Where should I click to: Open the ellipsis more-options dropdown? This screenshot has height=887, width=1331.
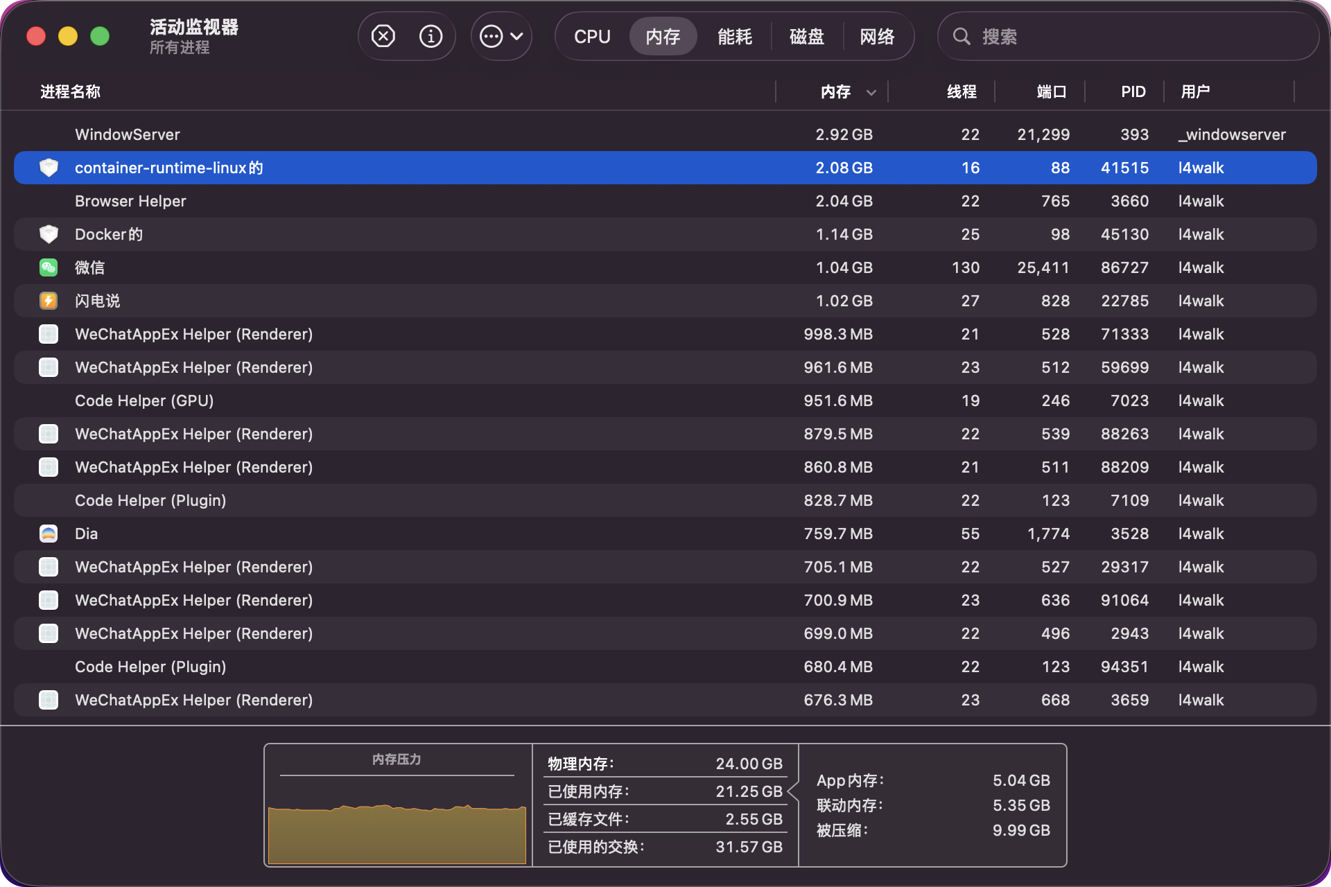[x=501, y=36]
